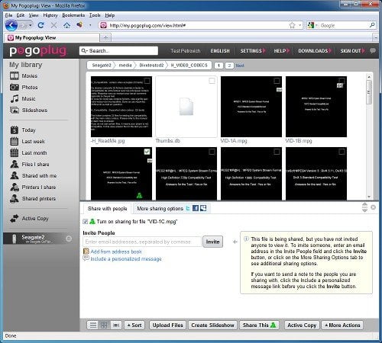Click the Firefox reload icon

tap(40, 25)
